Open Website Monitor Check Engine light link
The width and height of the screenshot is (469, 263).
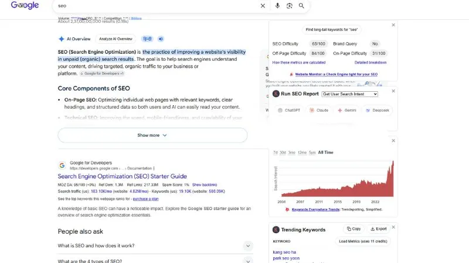pyautogui.click(x=336, y=74)
